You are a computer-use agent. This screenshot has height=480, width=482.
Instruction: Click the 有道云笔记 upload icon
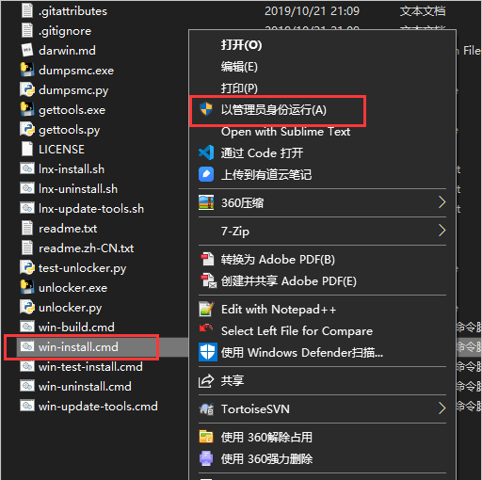click(206, 174)
